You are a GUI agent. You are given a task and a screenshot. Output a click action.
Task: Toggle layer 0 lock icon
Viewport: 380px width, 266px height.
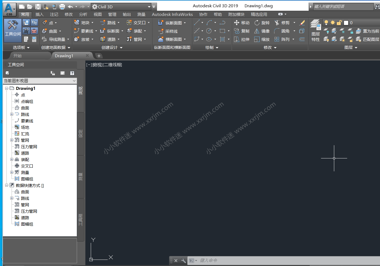point(339,23)
